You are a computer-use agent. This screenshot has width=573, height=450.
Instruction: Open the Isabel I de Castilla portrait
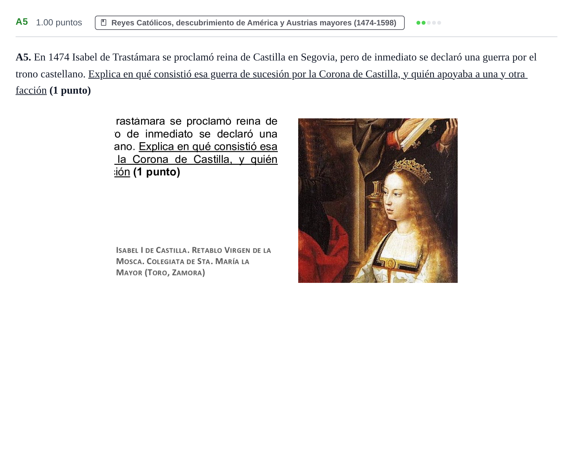point(378,200)
